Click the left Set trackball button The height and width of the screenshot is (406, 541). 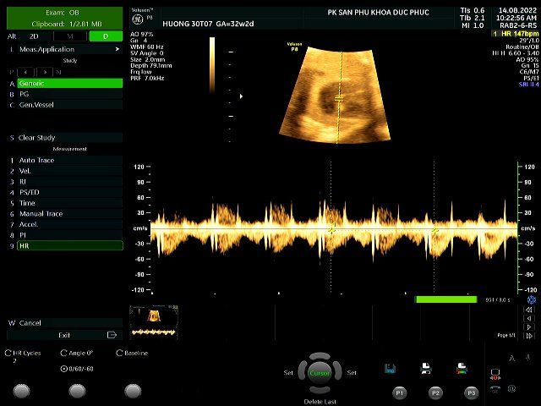click(301, 372)
